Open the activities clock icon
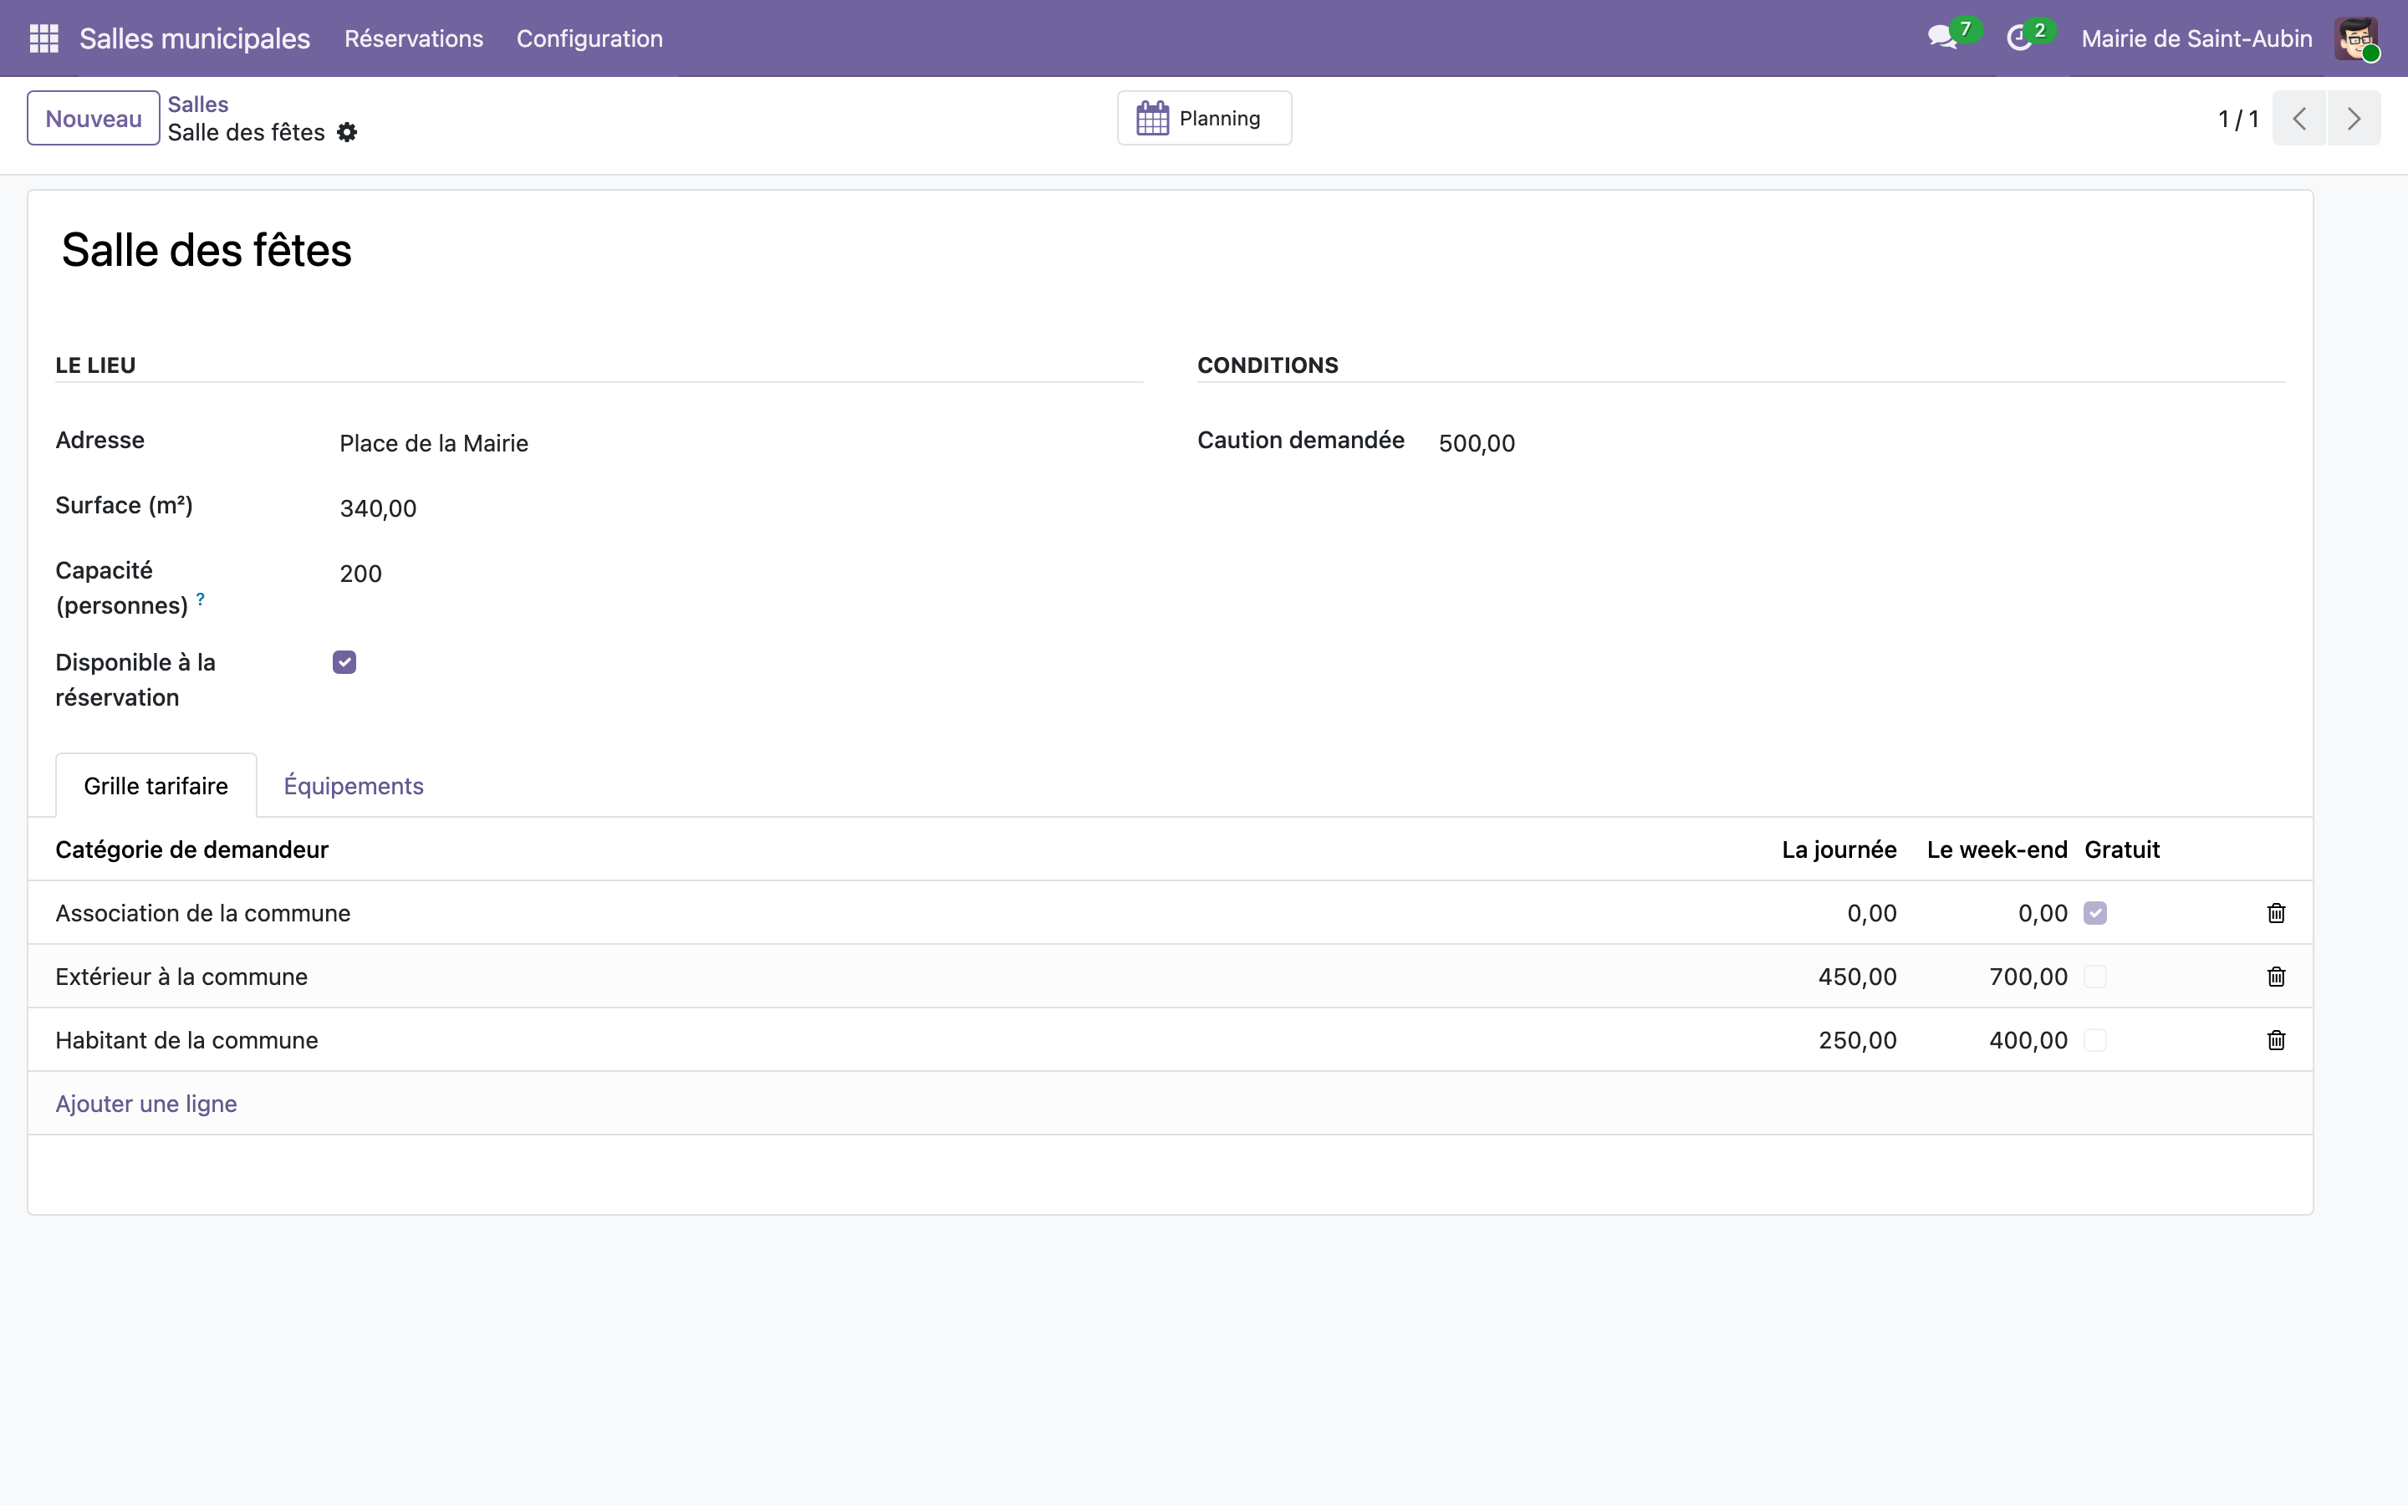 [2019, 38]
